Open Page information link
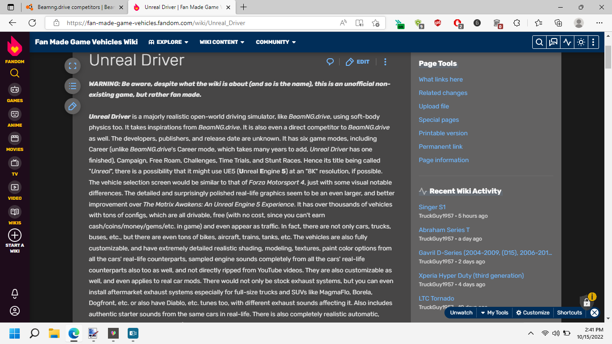Screen dimensions: 612x344 (x=444, y=160)
